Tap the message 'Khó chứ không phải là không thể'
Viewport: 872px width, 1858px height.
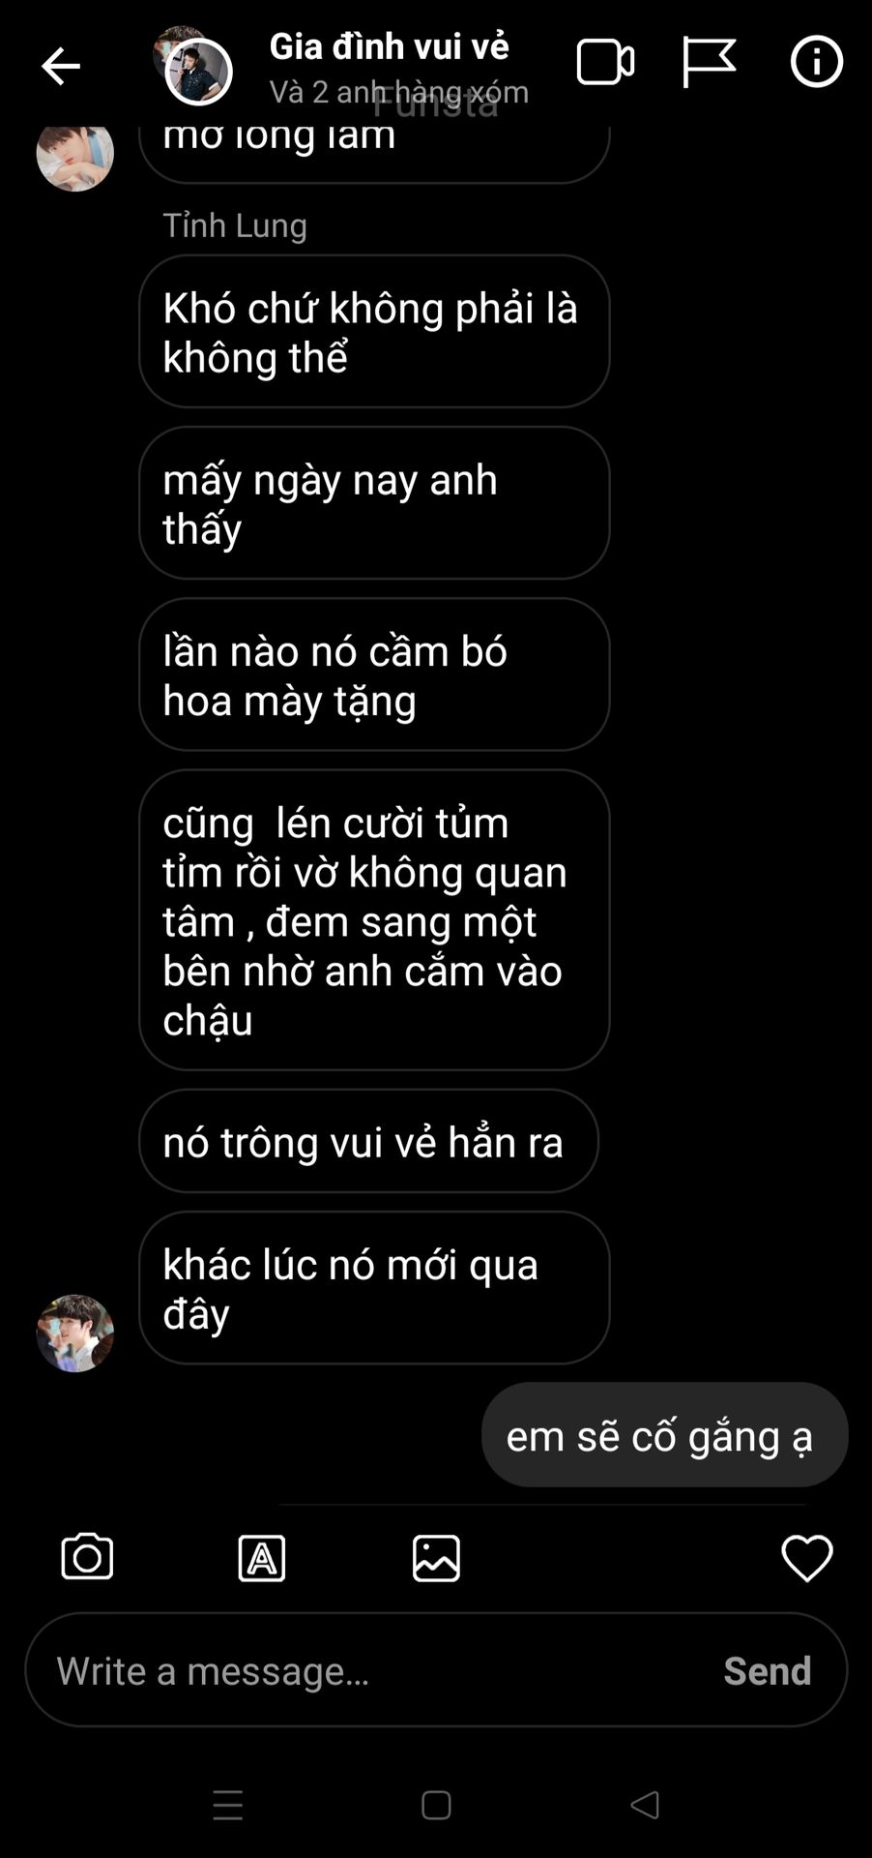[x=374, y=331]
